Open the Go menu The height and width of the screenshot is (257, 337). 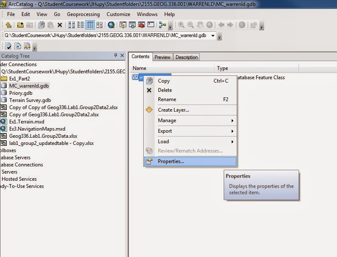(x=57, y=14)
